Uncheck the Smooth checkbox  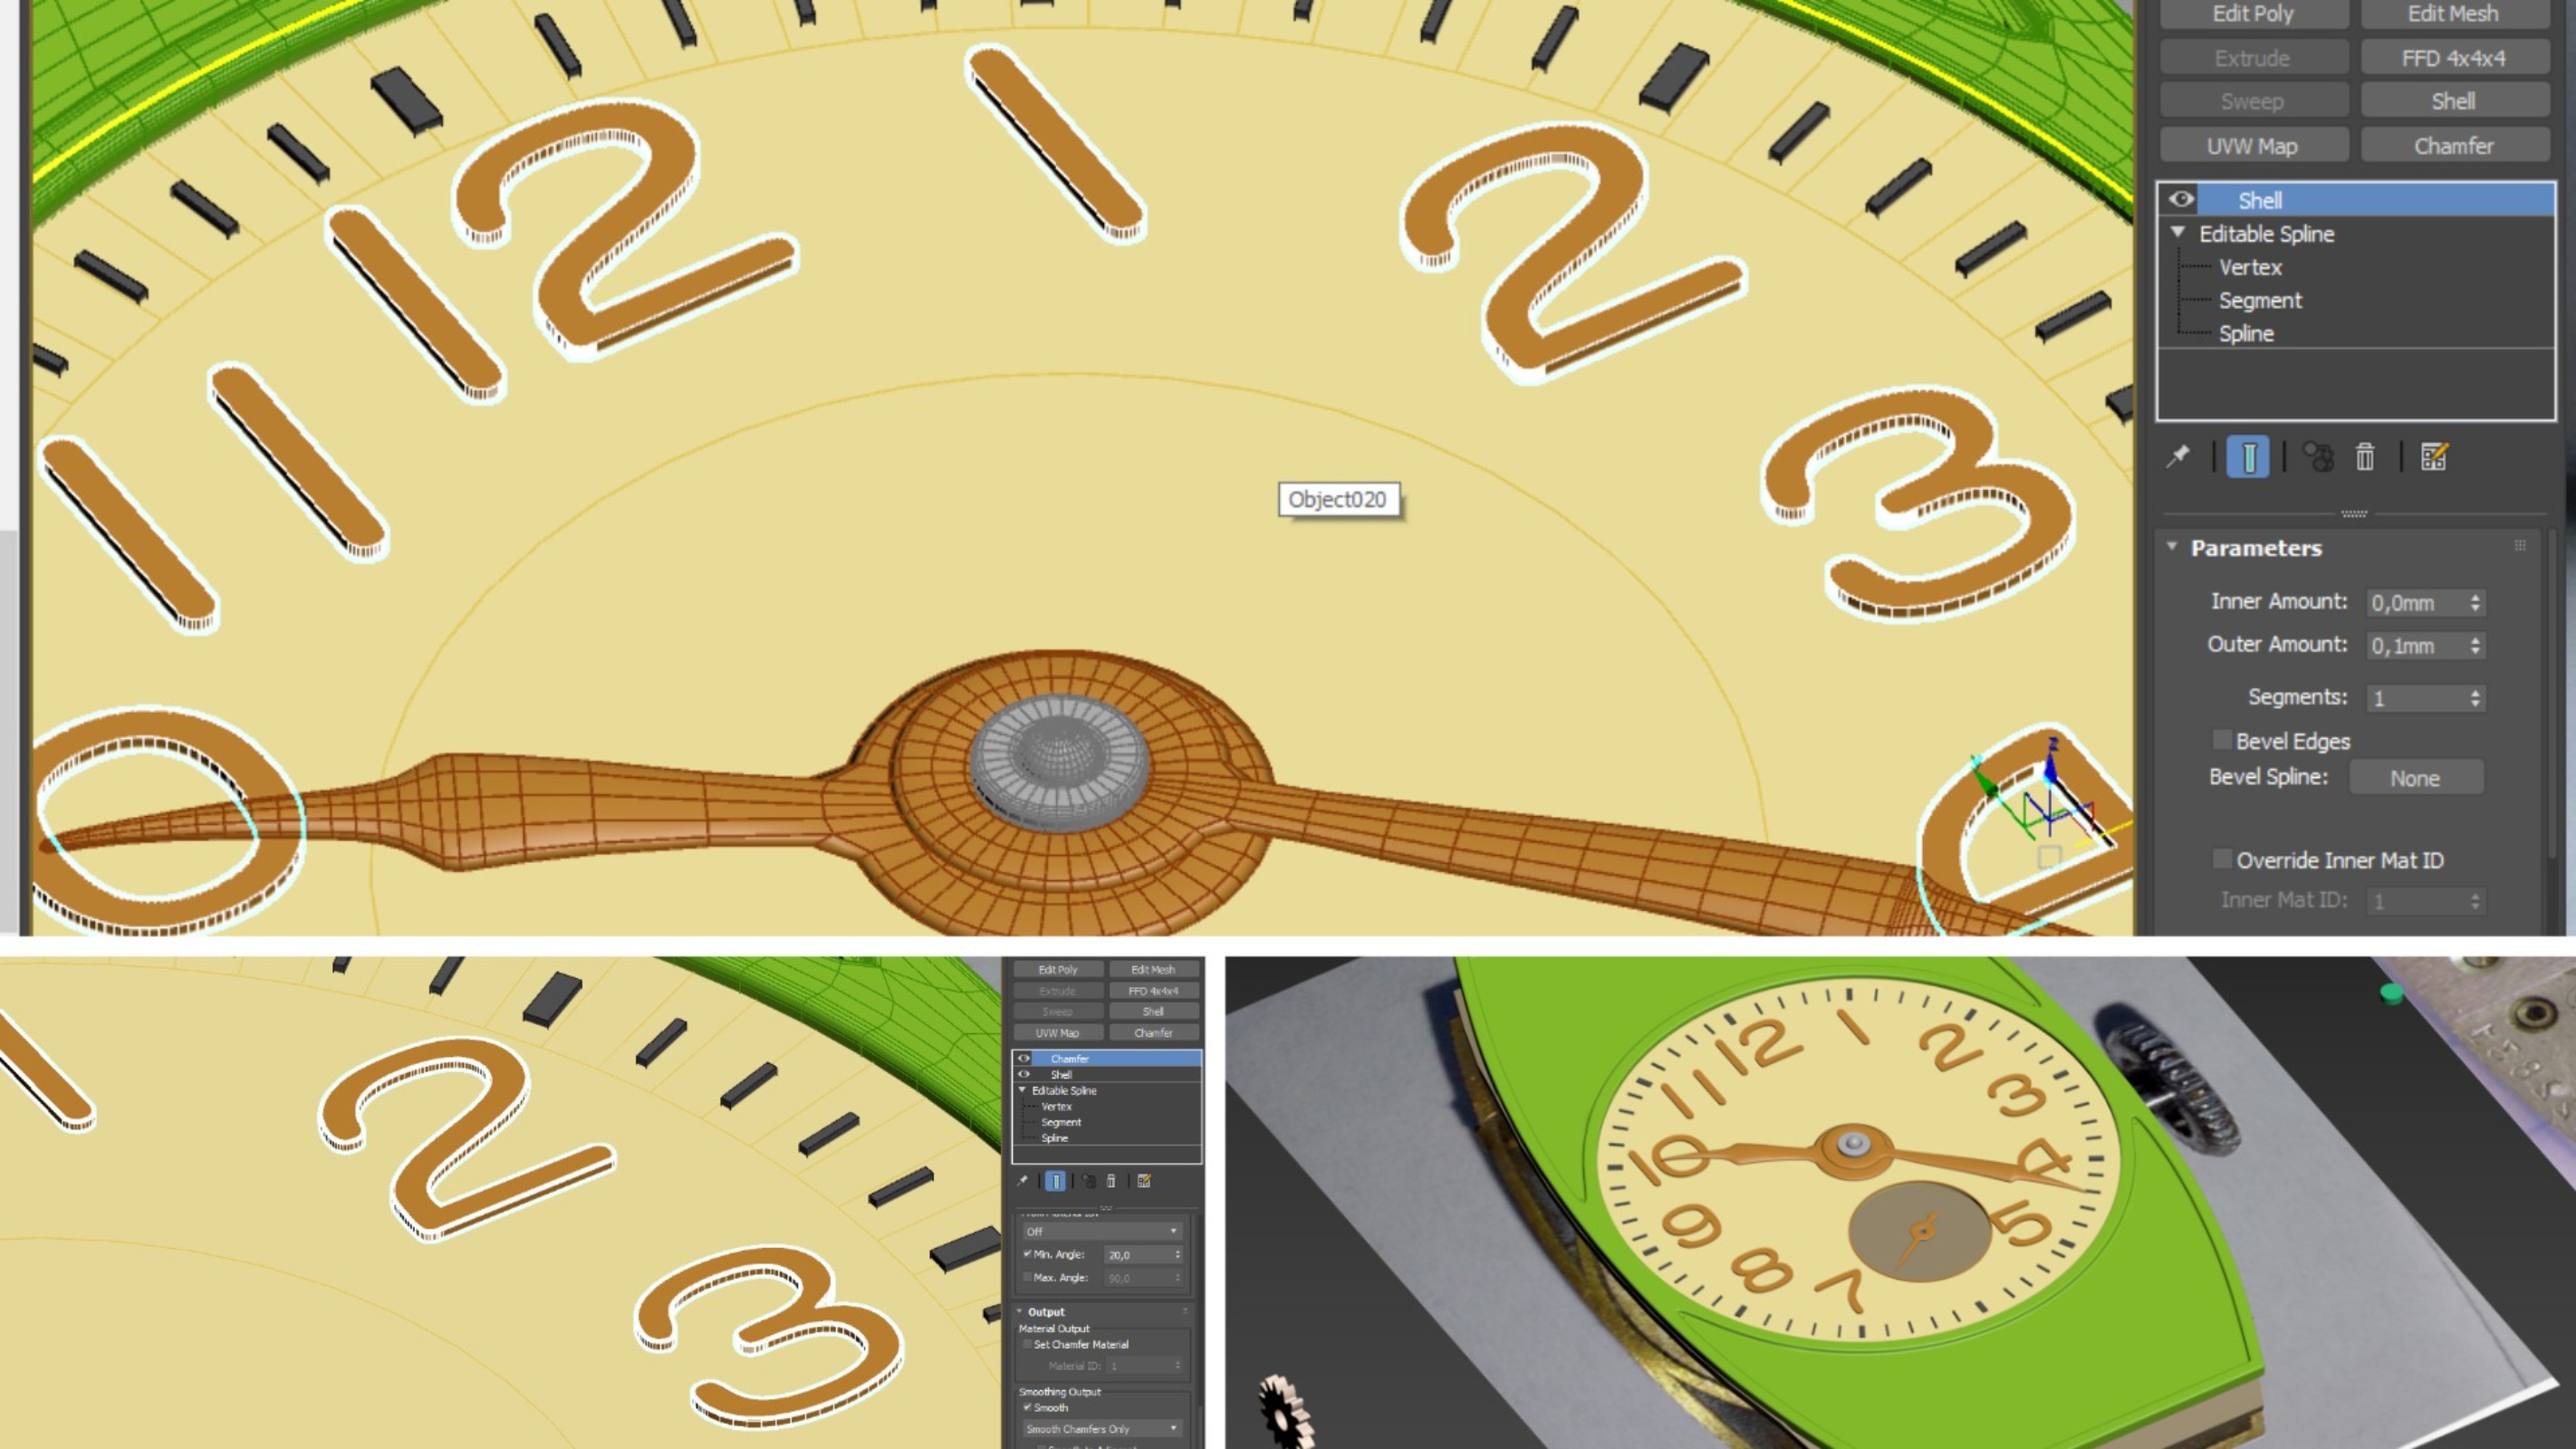tap(1027, 1407)
